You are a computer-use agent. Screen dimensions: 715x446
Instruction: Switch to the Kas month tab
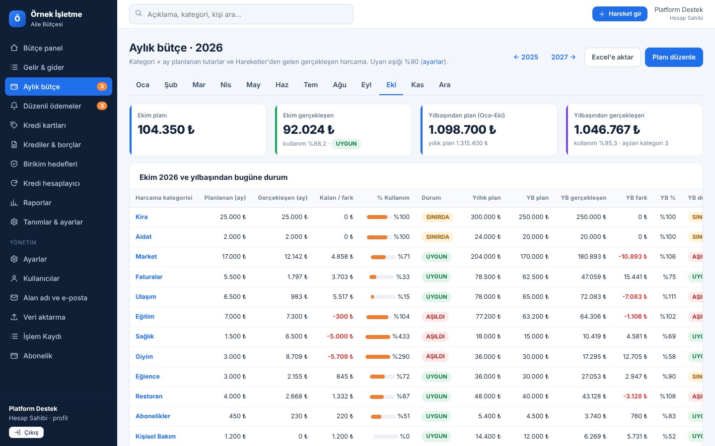tap(418, 85)
